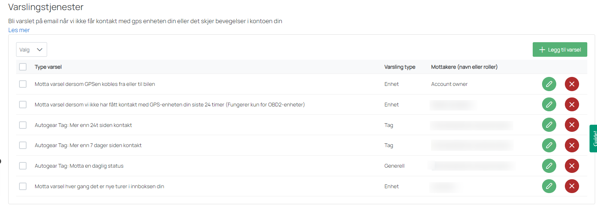Check the GPSen kobles fra row checkbox
This screenshot has width=597, height=205.
[23, 84]
